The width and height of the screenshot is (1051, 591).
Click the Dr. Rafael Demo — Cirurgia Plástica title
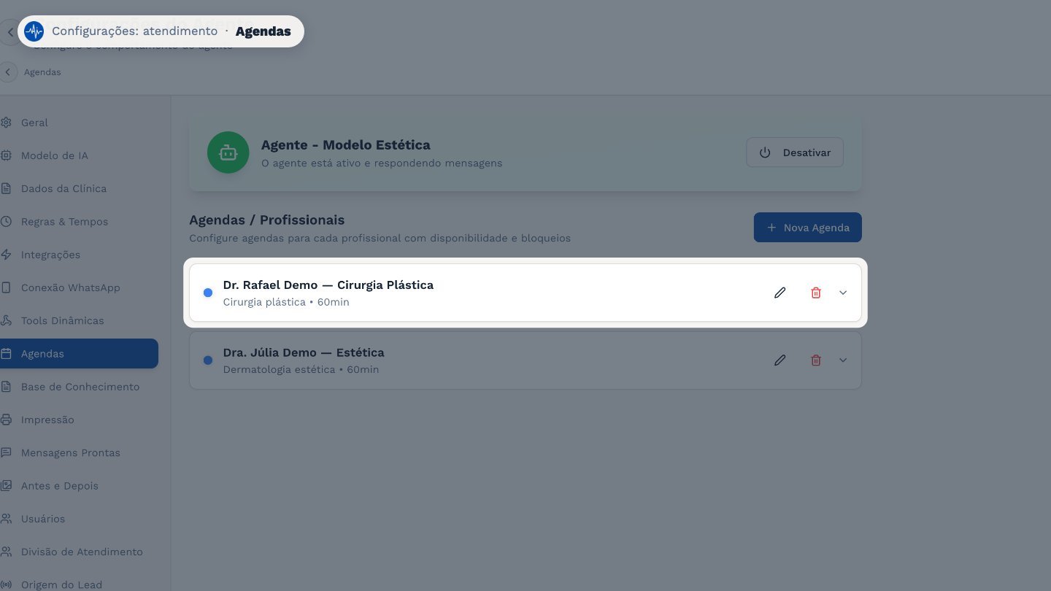[328, 285]
